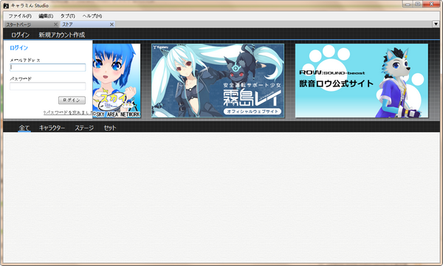Viewport: 443px width, 266px height.
Task: Open the ヘルプ(H) menu
Action: [x=92, y=16]
